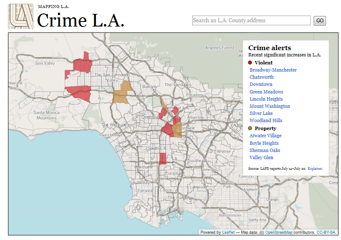Click the Angeles Forest map label
The width and height of the screenshot is (341, 240).
(x=219, y=48)
